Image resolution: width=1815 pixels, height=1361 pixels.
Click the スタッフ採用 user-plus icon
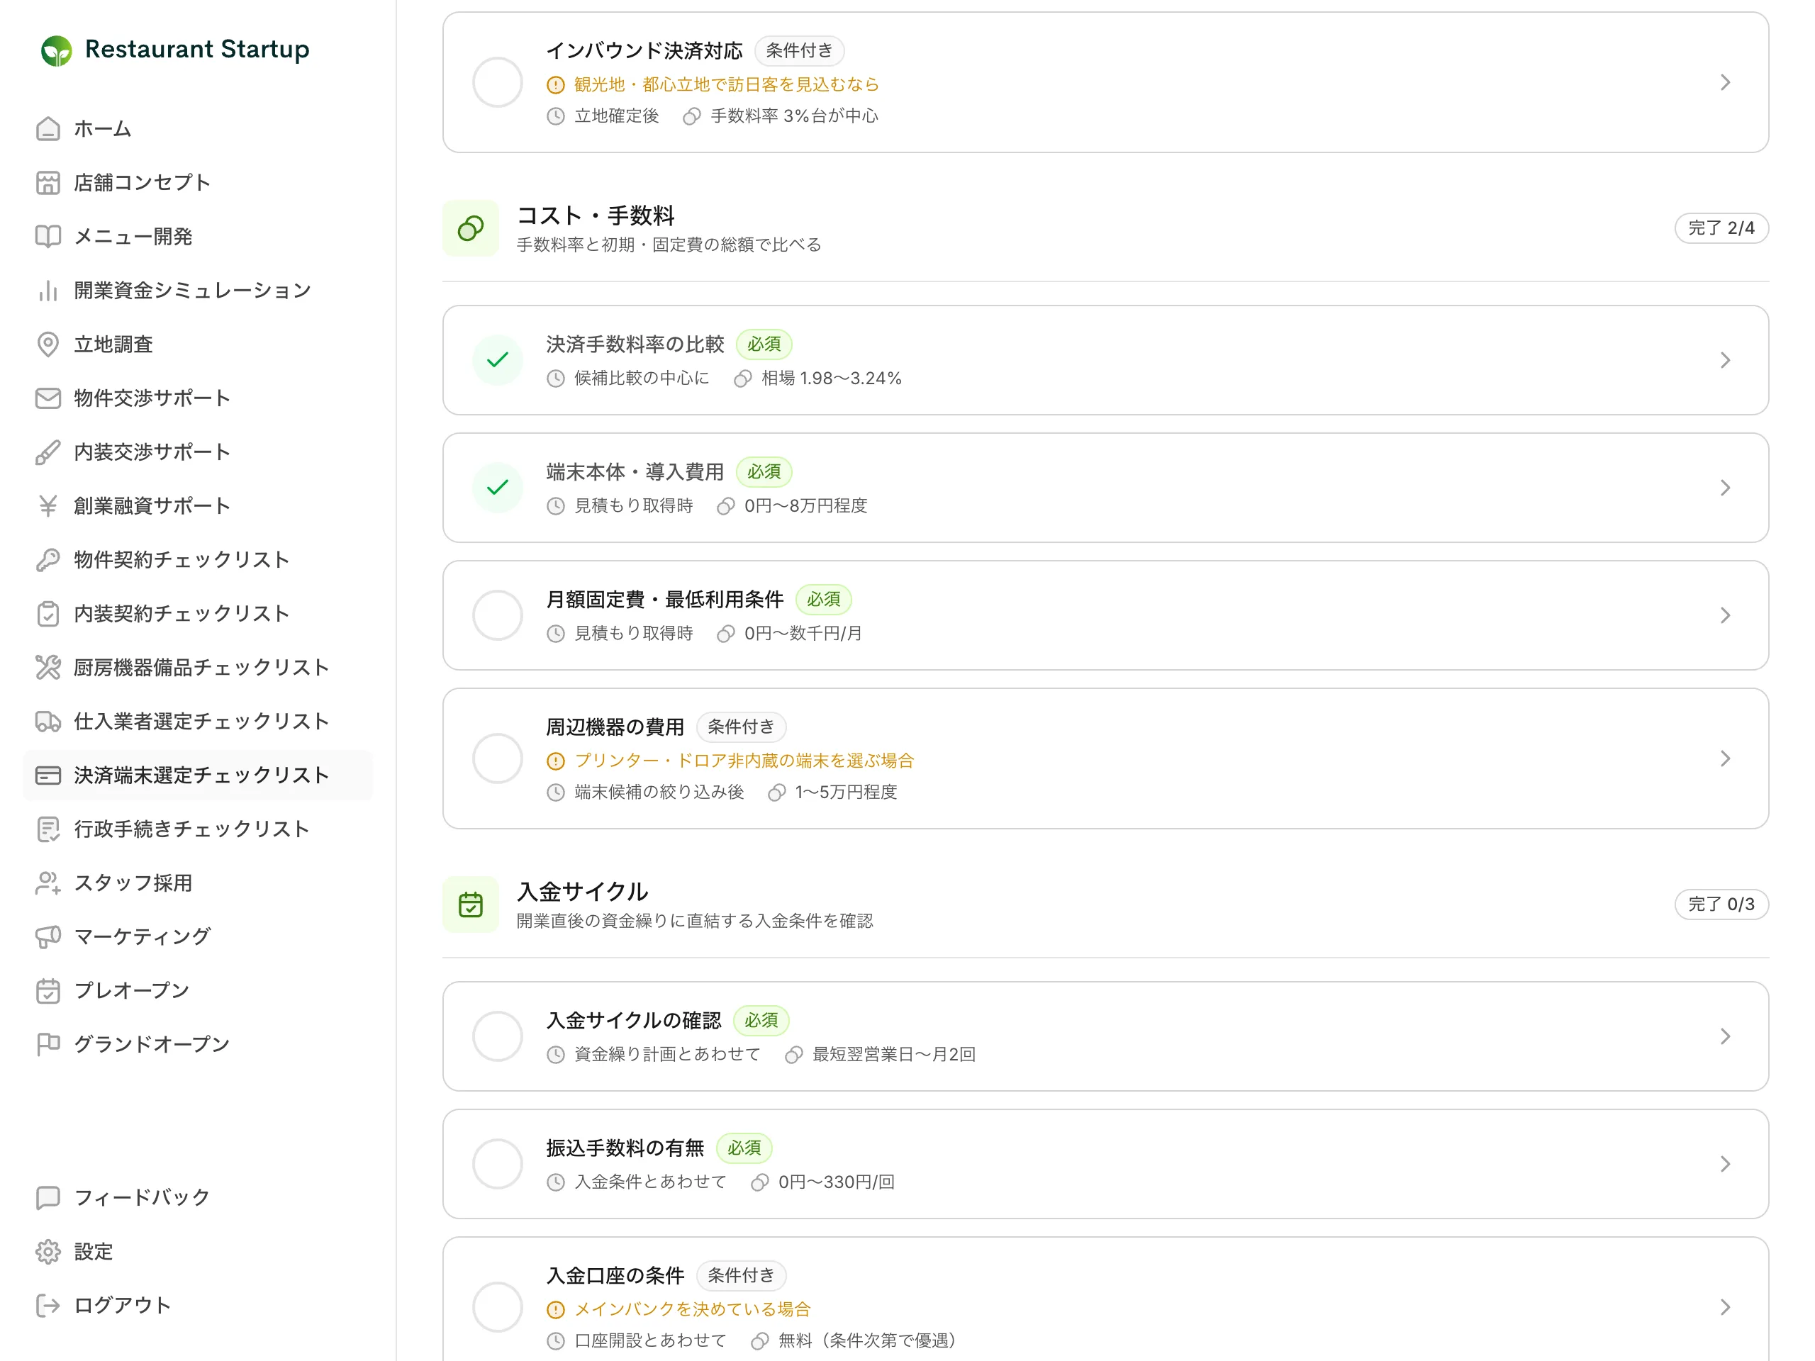[x=48, y=883]
